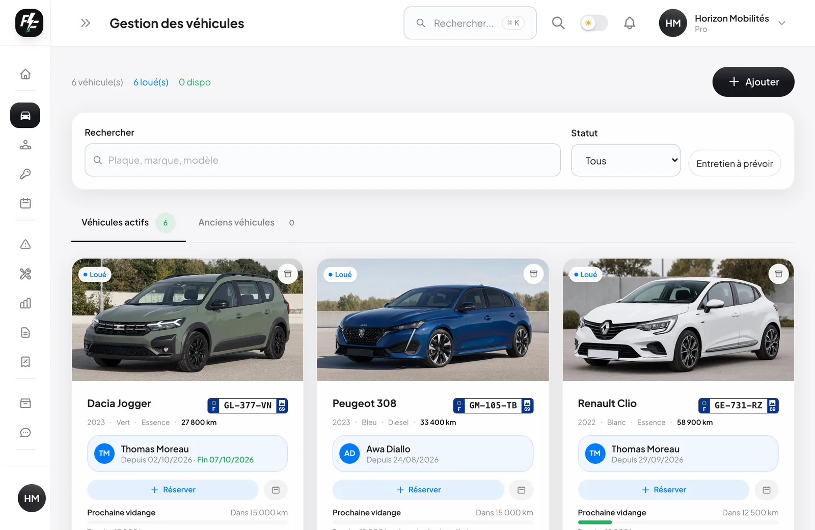This screenshot has width=815, height=530.
Task: Open the Dacia Jogger car photo
Action: tap(187, 320)
